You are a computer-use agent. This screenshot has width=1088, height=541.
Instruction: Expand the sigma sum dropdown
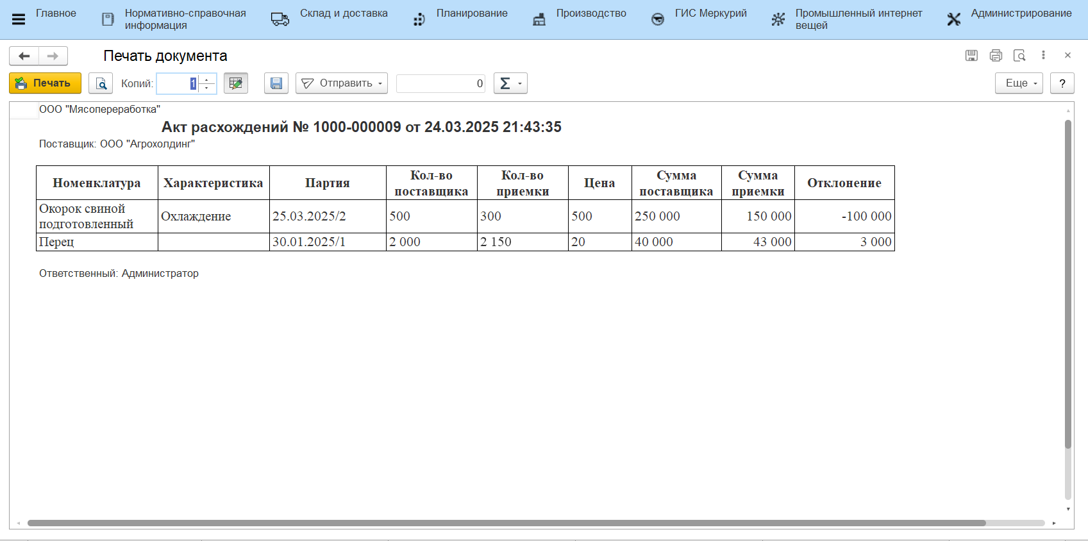[510, 83]
